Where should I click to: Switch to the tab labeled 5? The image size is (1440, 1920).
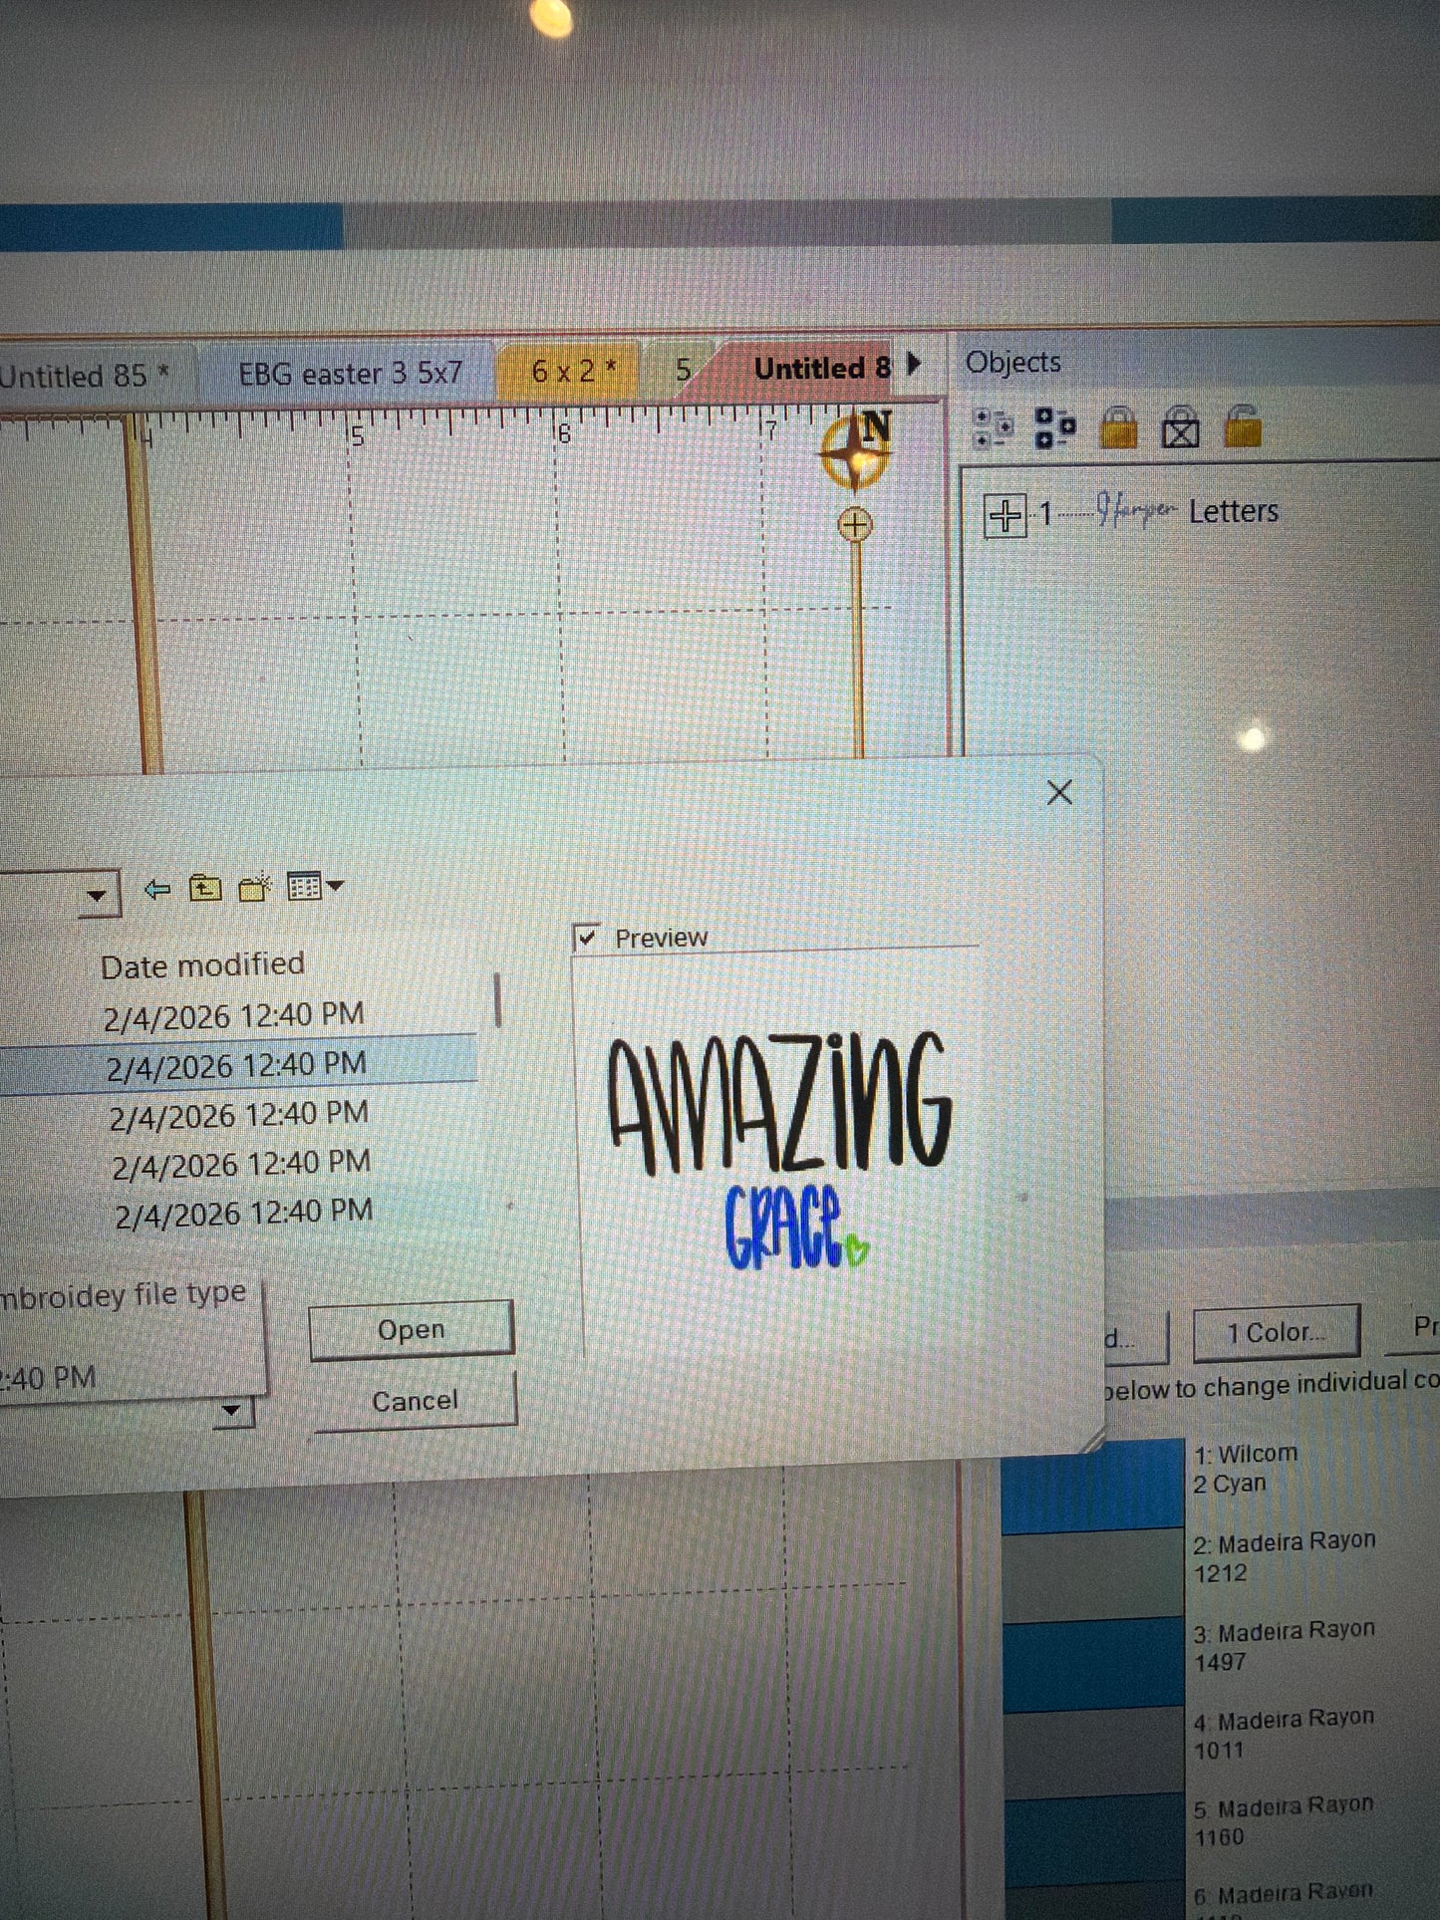(683, 371)
